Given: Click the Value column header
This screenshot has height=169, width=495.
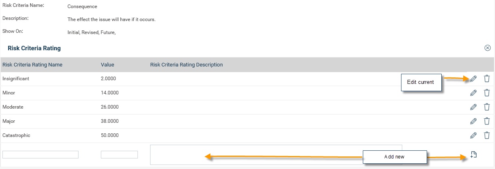Looking at the screenshot, I should (107, 65).
